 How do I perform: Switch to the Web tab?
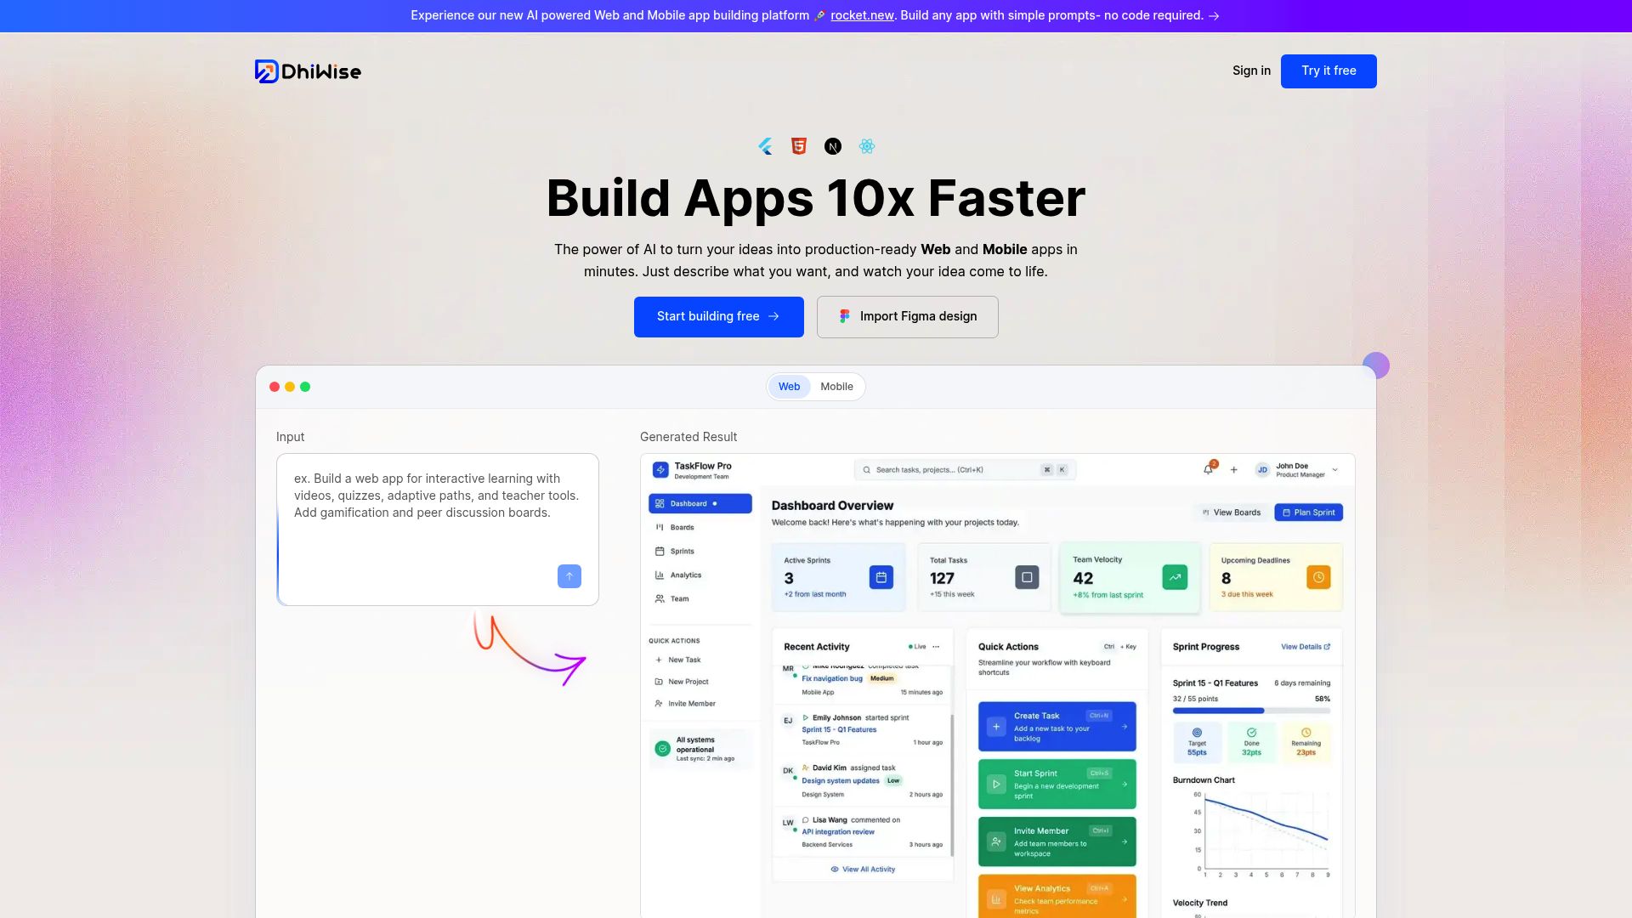click(789, 387)
